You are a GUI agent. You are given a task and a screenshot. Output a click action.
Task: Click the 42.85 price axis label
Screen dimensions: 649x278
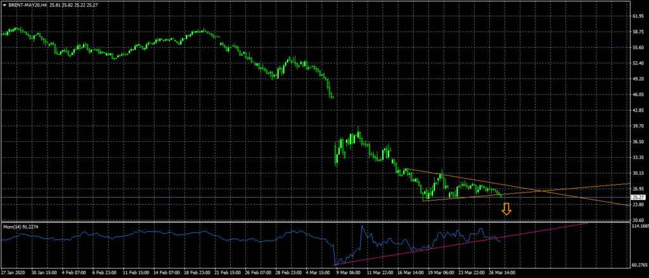tap(638, 110)
